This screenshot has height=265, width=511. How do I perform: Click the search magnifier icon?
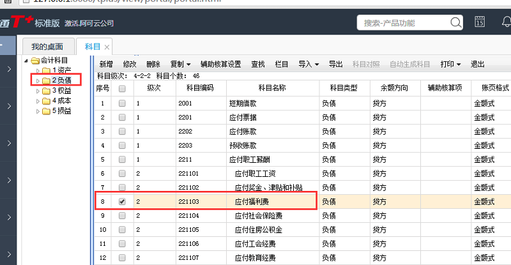[455, 22]
